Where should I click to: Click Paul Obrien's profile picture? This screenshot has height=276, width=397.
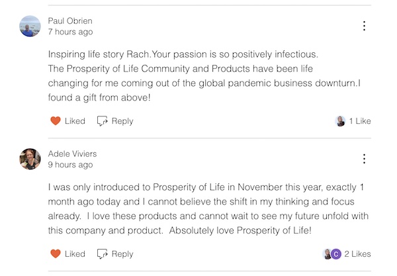coord(30,26)
